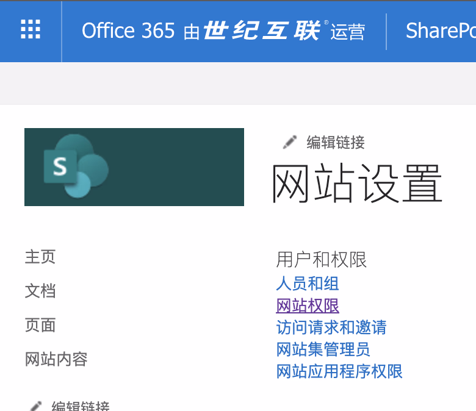476x411 pixels.
Task: Open the 网站权限 link
Action: pyautogui.click(x=308, y=306)
